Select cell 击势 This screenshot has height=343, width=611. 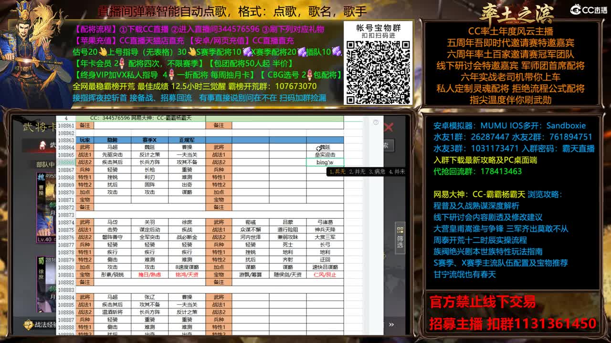(112, 230)
